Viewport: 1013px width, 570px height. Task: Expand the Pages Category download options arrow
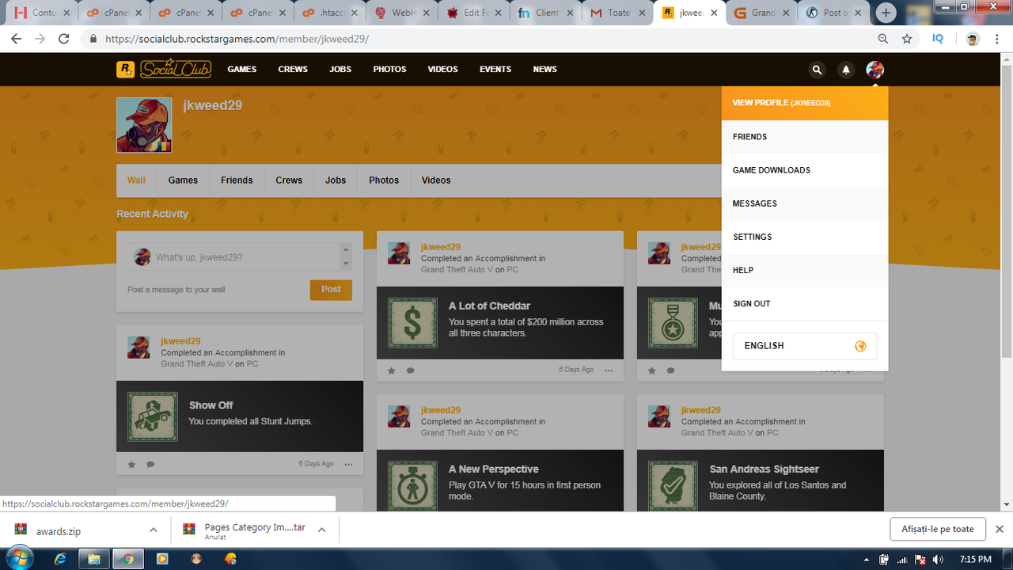coord(321,530)
